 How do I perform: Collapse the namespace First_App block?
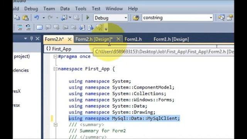[55, 69]
